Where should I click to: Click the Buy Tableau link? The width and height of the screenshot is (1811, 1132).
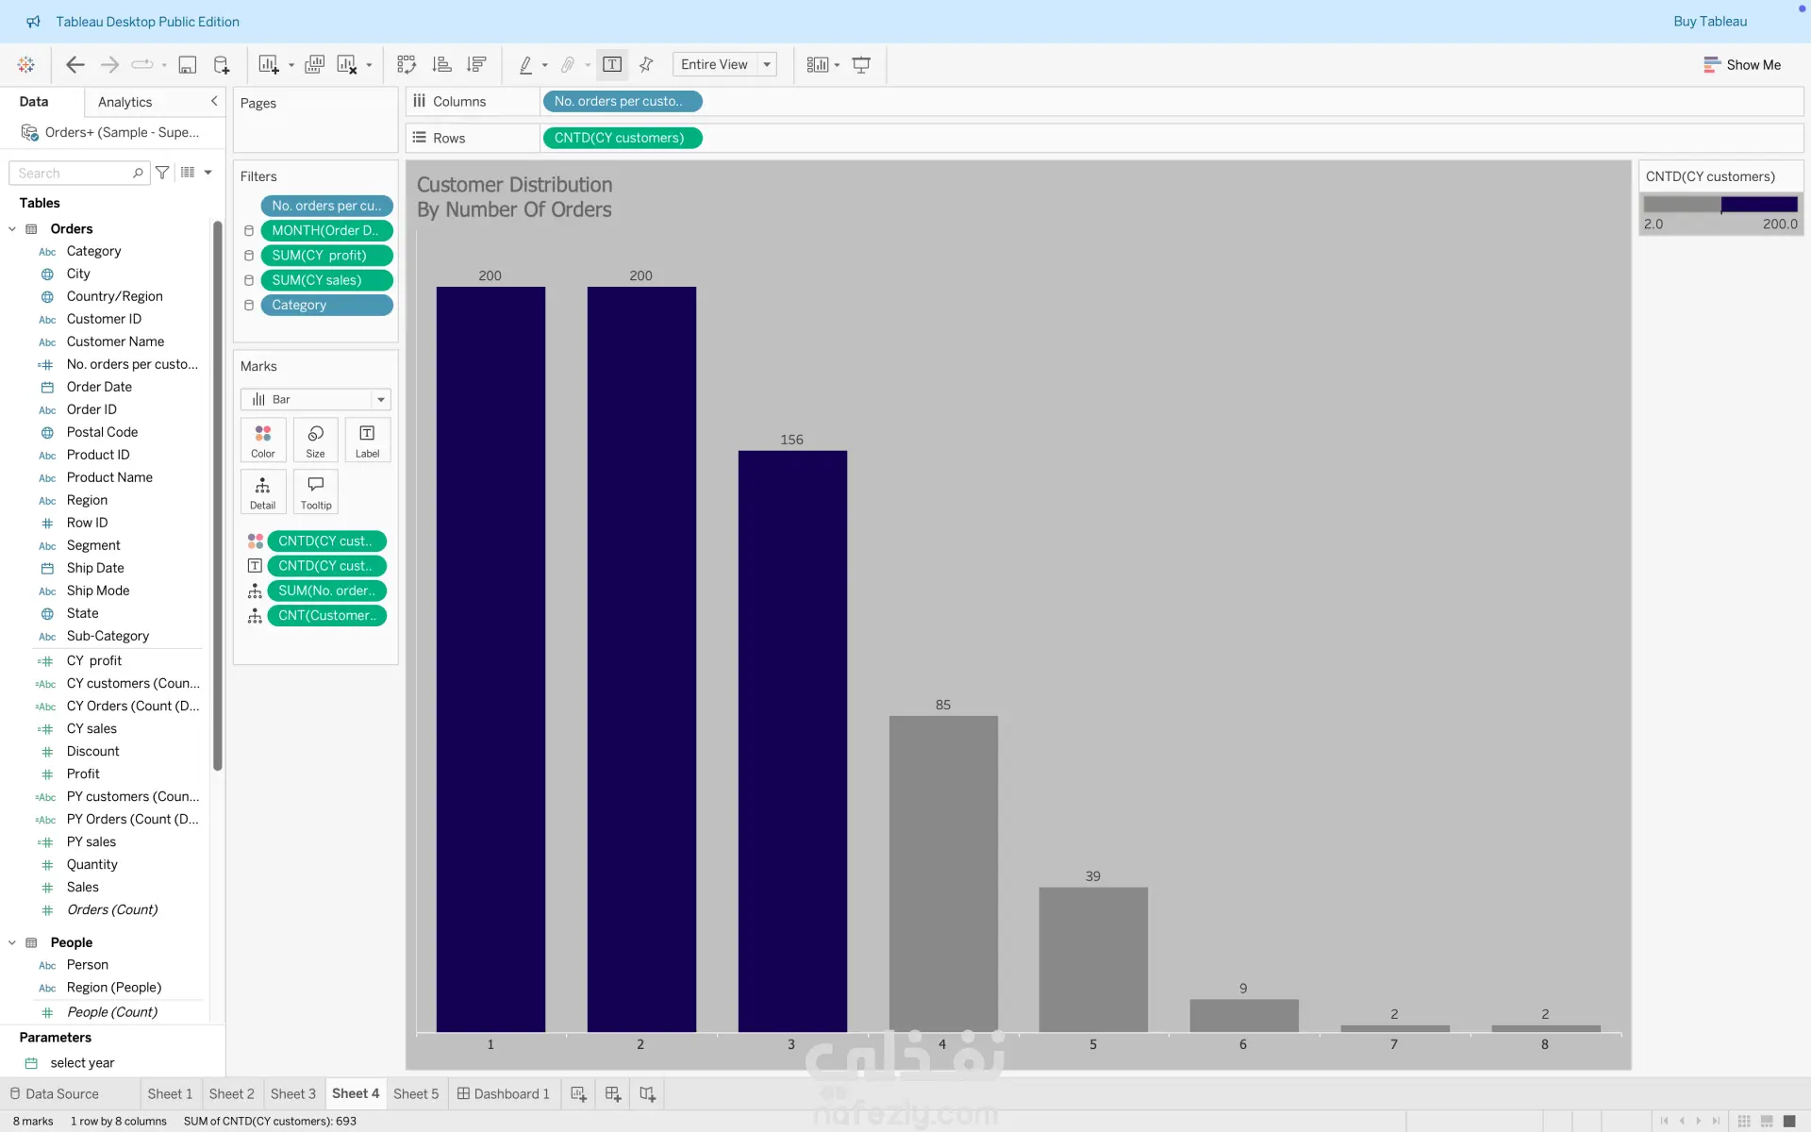pyautogui.click(x=1709, y=21)
